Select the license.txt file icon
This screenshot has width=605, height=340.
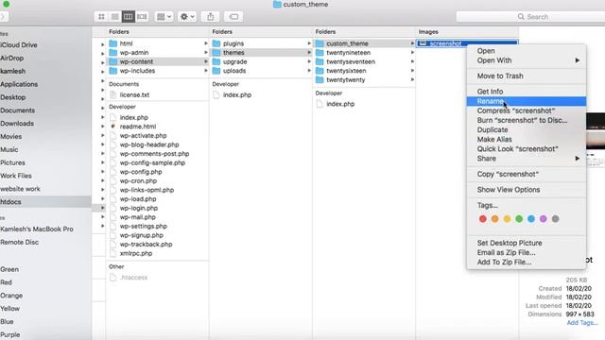113,94
